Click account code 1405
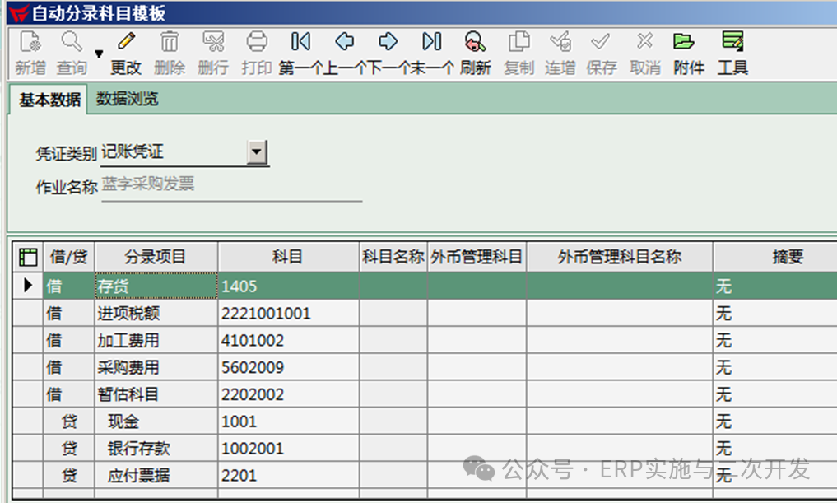 click(239, 286)
